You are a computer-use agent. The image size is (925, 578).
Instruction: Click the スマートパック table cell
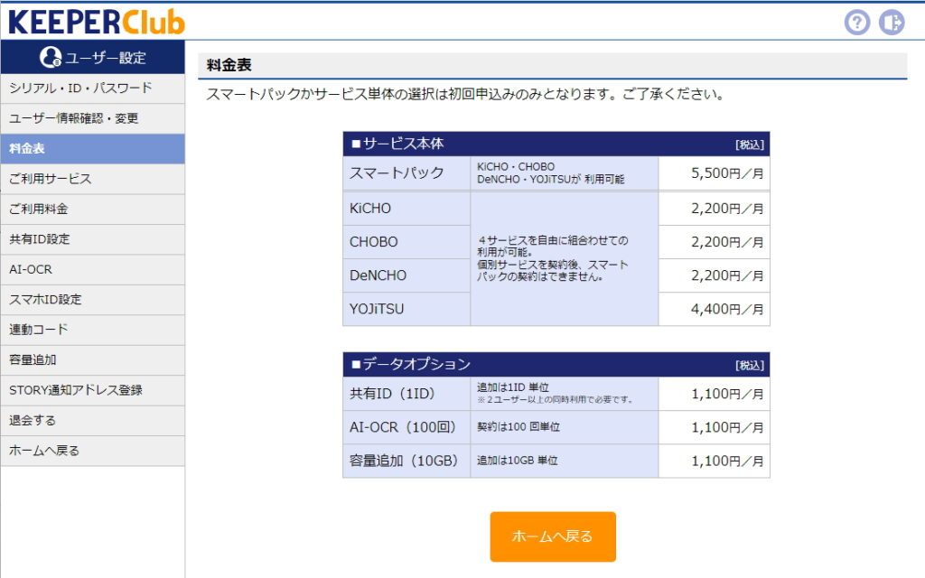pos(406,173)
